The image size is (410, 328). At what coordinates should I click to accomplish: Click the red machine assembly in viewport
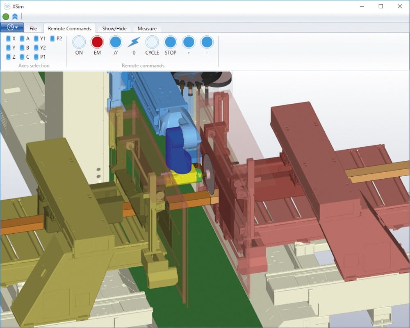click(x=312, y=135)
